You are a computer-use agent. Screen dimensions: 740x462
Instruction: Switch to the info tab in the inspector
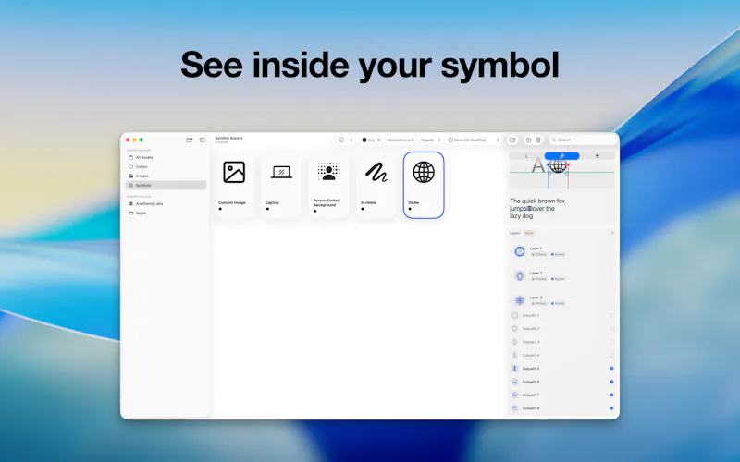point(526,156)
